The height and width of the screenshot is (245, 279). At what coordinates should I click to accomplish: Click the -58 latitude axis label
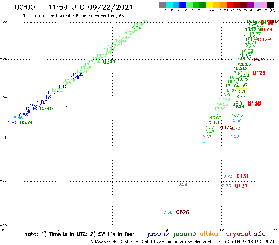pyautogui.click(x=3, y=181)
